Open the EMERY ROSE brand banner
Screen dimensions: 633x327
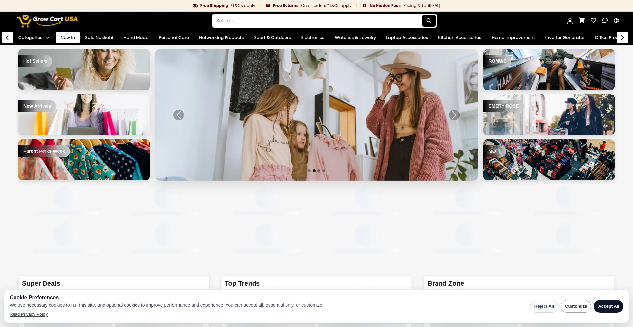(x=549, y=115)
